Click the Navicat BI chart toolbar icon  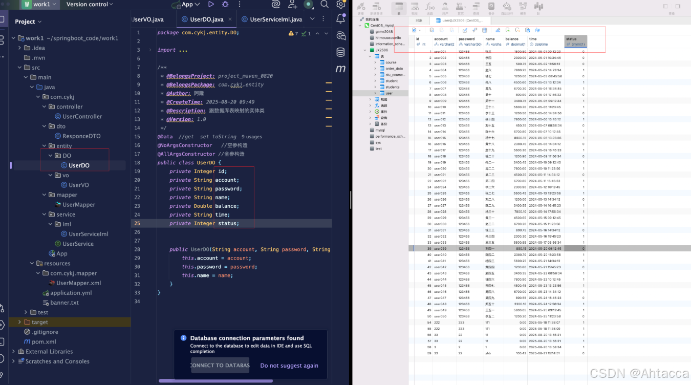[538, 8]
